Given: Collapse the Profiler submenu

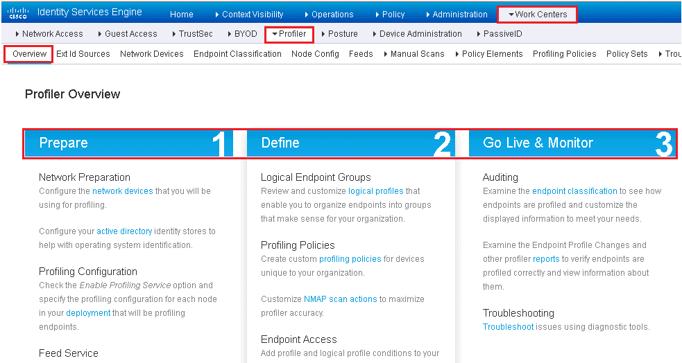Looking at the screenshot, I should tap(289, 34).
